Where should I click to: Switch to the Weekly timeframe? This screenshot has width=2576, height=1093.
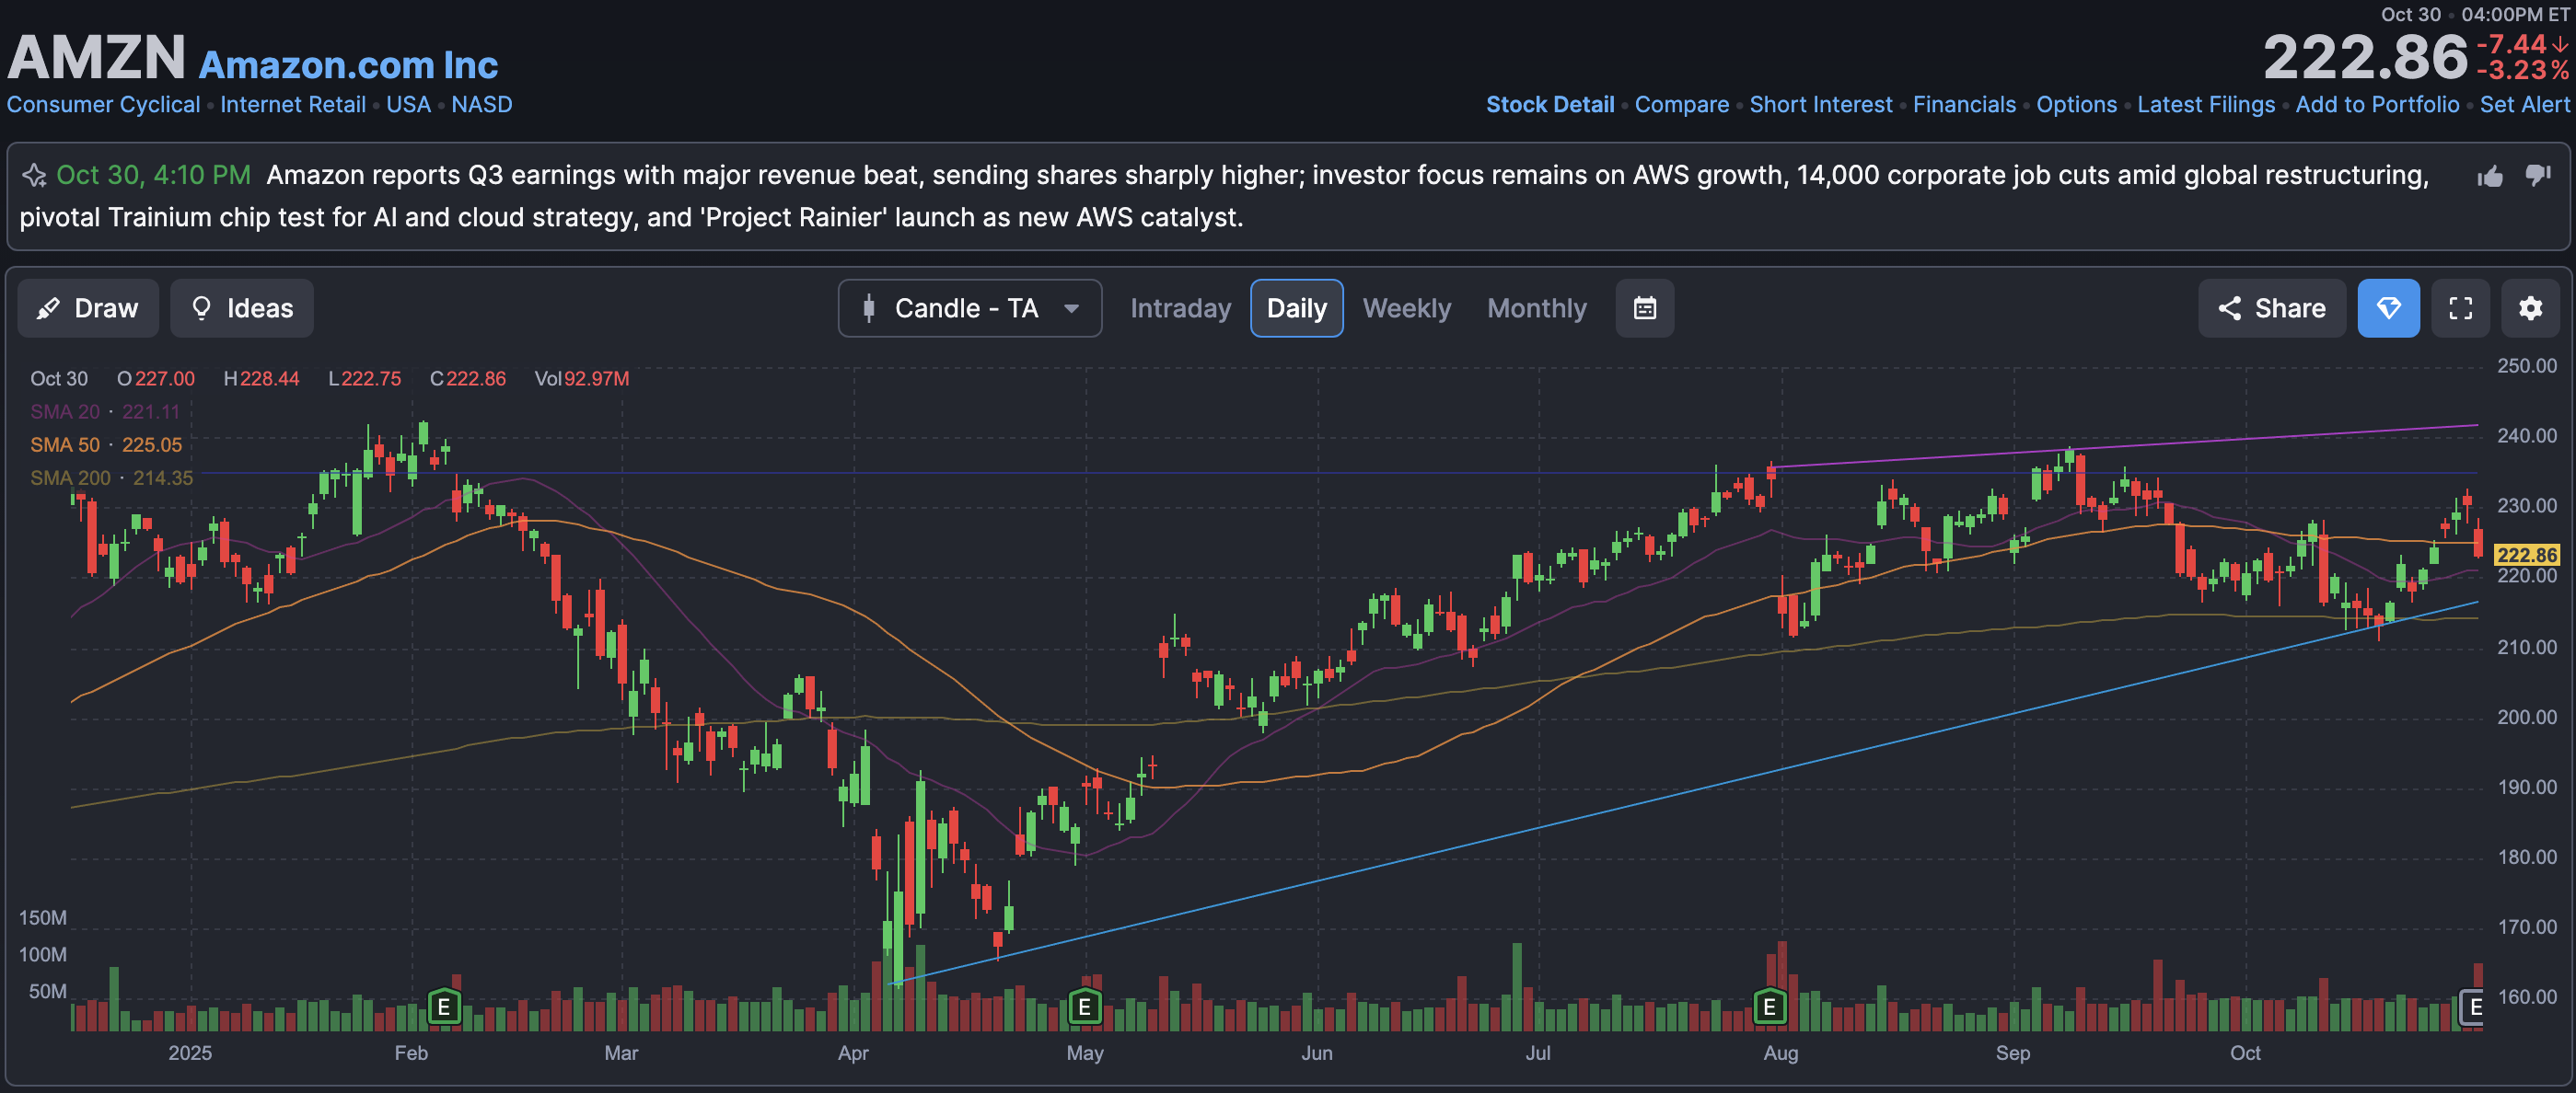click(1406, 307)
